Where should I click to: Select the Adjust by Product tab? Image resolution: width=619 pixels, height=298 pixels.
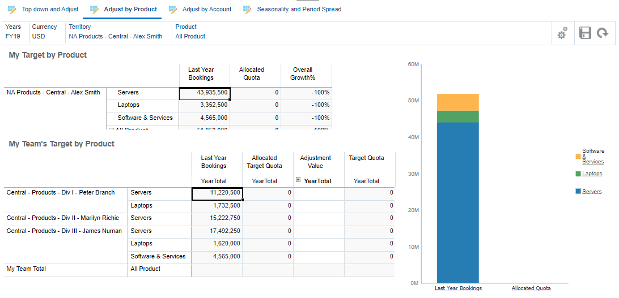pos(130,10)
